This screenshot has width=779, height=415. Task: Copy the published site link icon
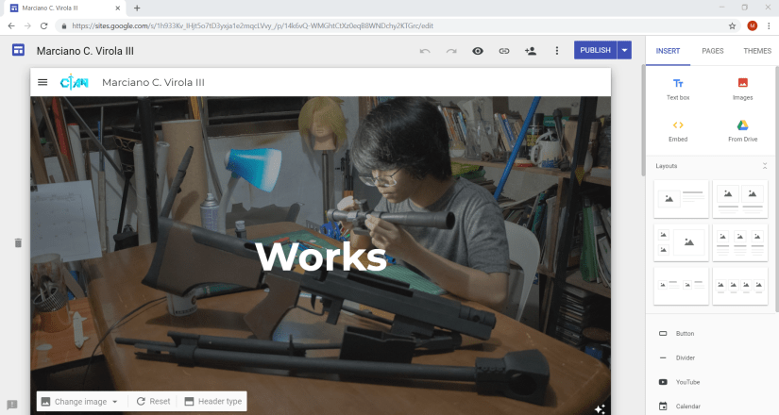(504, 51)
